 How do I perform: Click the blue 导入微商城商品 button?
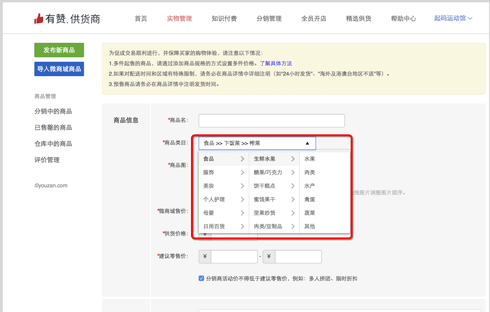(x=59, y=69)
